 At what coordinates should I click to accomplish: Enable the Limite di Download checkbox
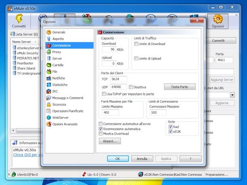coord(136,44)
